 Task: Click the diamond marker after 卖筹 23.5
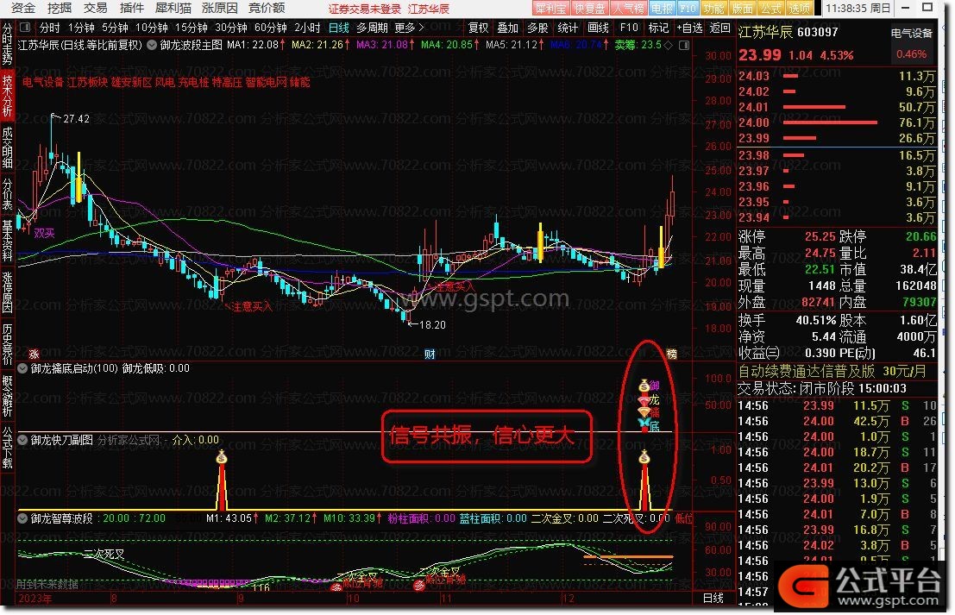tap(669, 45)
